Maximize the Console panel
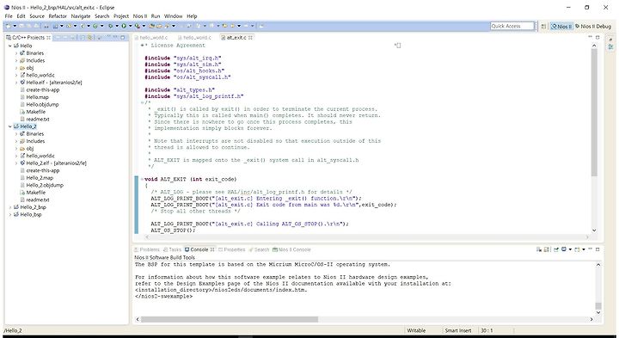 click(598, 249)
